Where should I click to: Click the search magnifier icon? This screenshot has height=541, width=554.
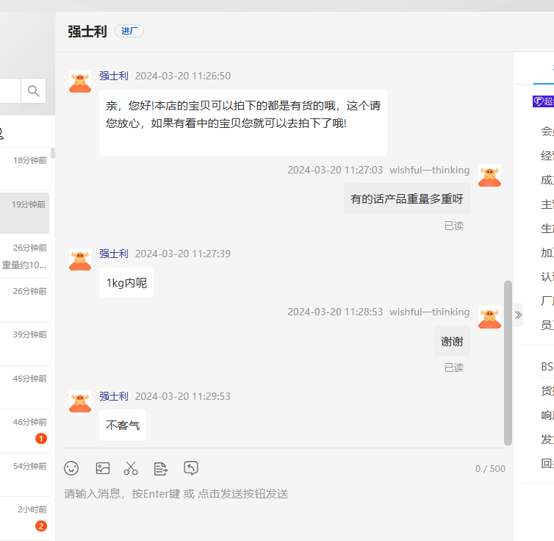click(34, 91)
